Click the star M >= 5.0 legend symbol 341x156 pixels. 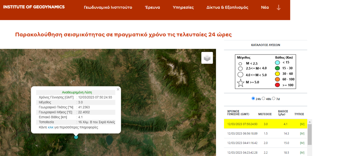[x=241, y=83]
